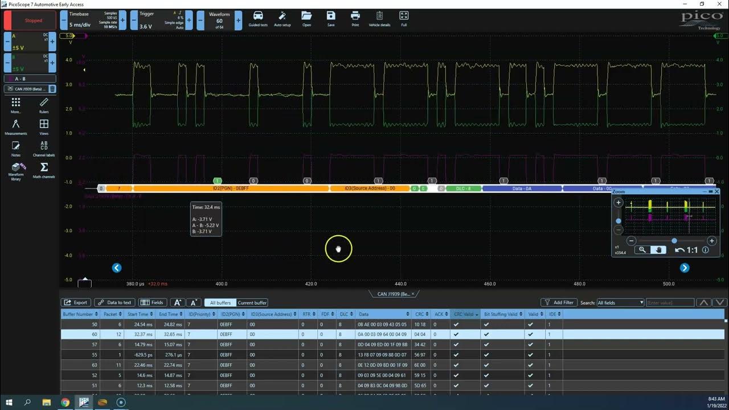729x410 pixels.
Task: Open the Notes tool
Action: (16, 149)
